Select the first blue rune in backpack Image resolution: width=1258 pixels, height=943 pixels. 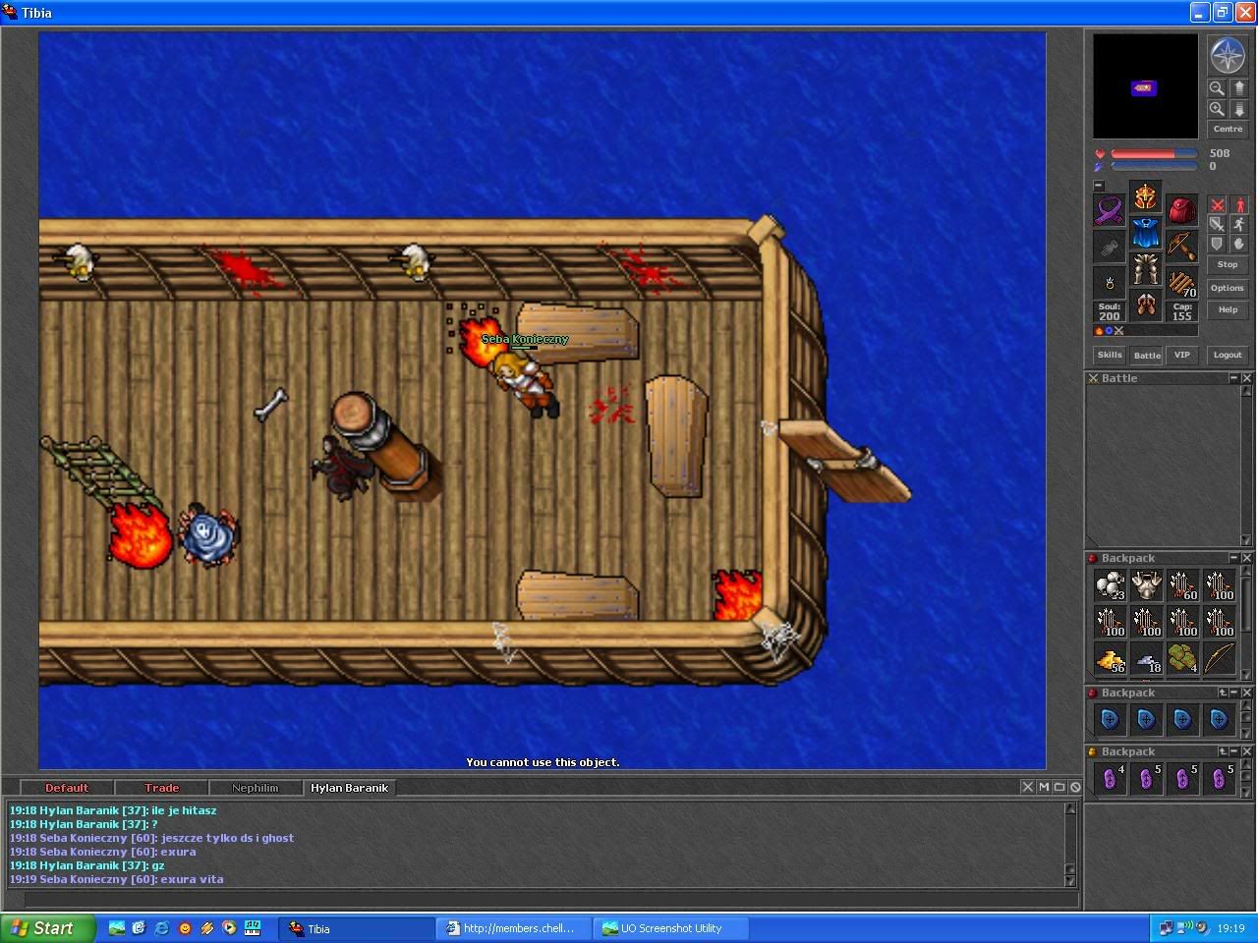(1110, 720)
